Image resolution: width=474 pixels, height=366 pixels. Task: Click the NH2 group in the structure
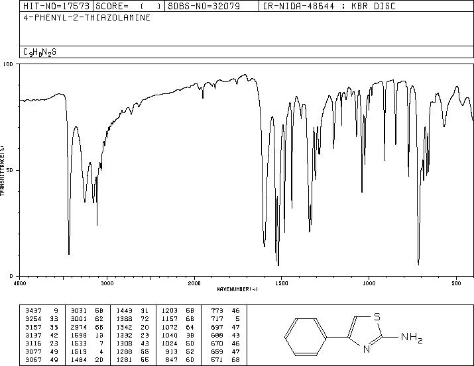412,337
